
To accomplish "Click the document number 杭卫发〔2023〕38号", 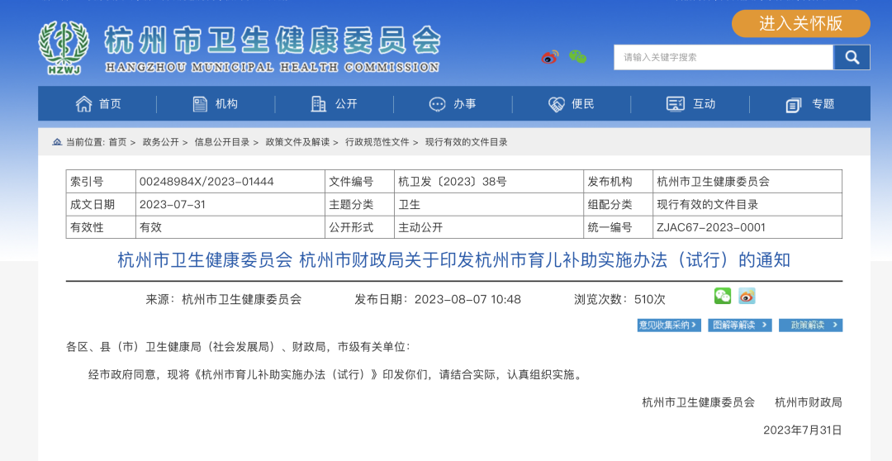I will click(x=453, y=182).
